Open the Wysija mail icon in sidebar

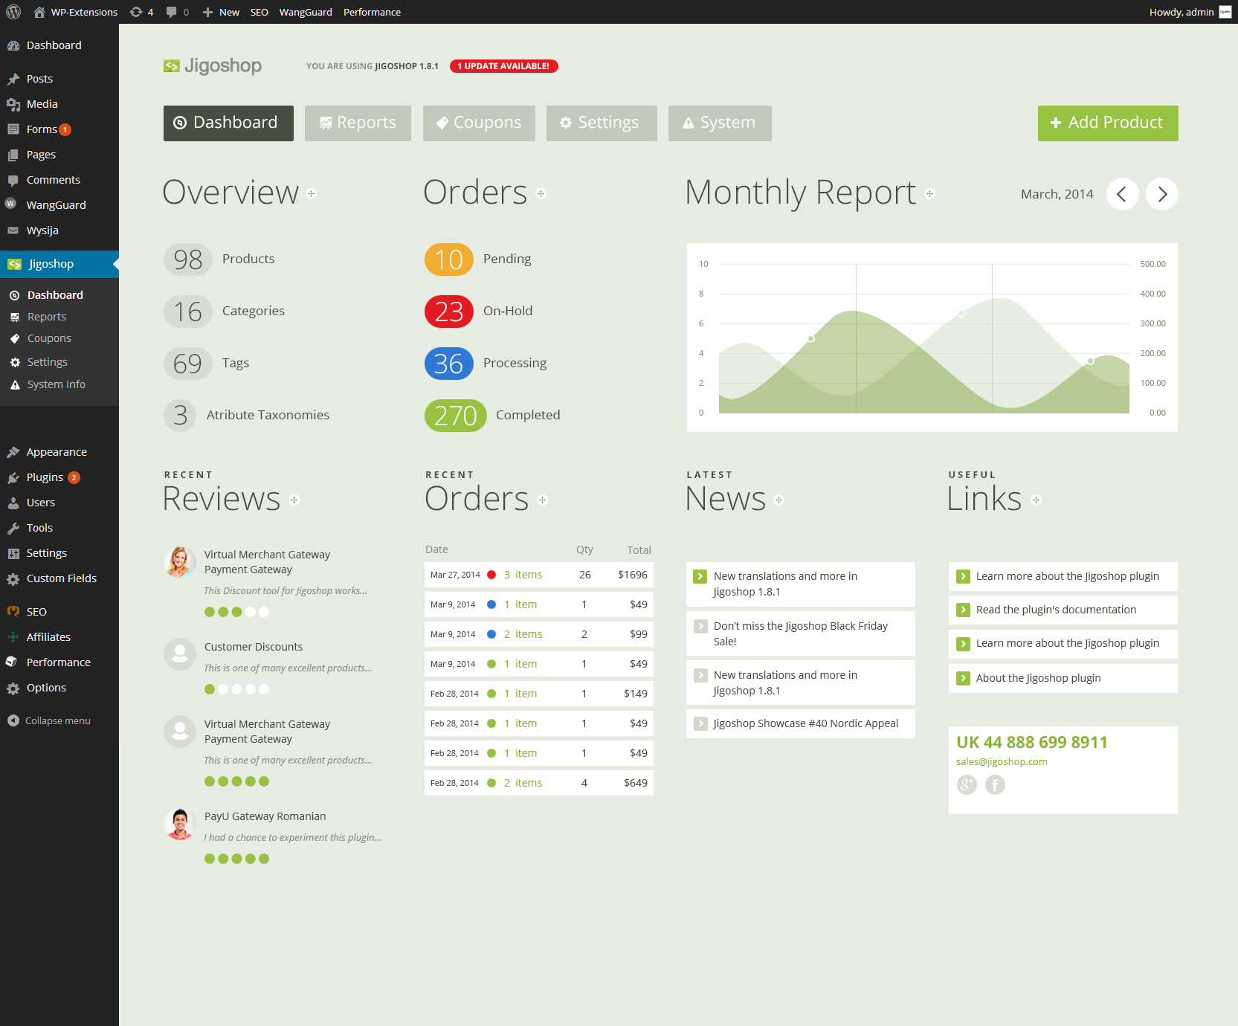(x=15, y=230)
